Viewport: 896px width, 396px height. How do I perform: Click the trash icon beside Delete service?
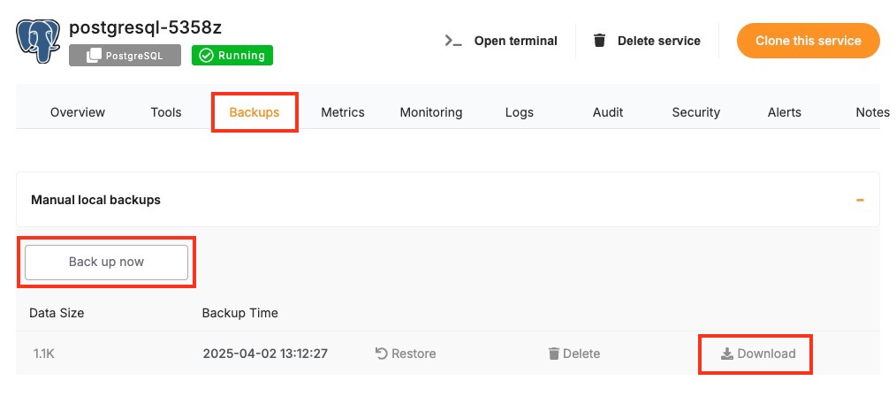599,41
